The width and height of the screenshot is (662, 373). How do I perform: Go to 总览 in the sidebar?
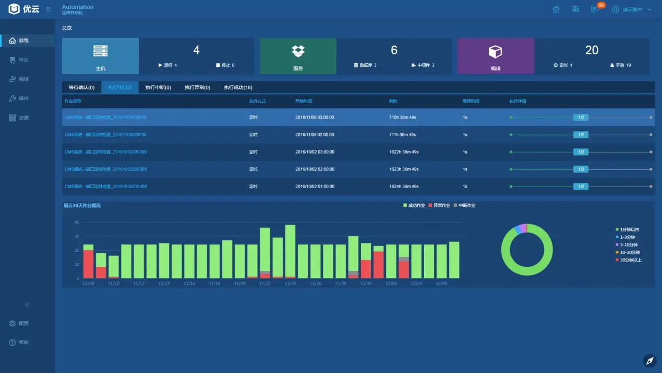tap(27, 41)
